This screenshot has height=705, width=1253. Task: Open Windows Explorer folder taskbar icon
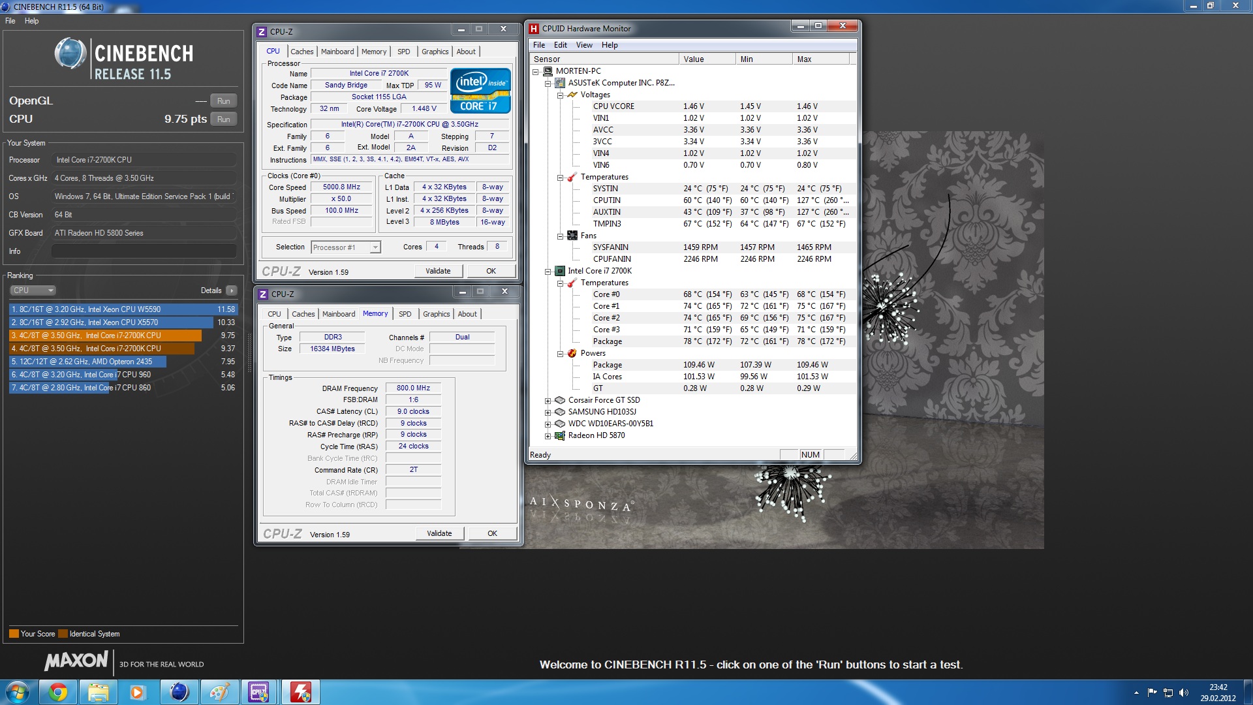99,692
